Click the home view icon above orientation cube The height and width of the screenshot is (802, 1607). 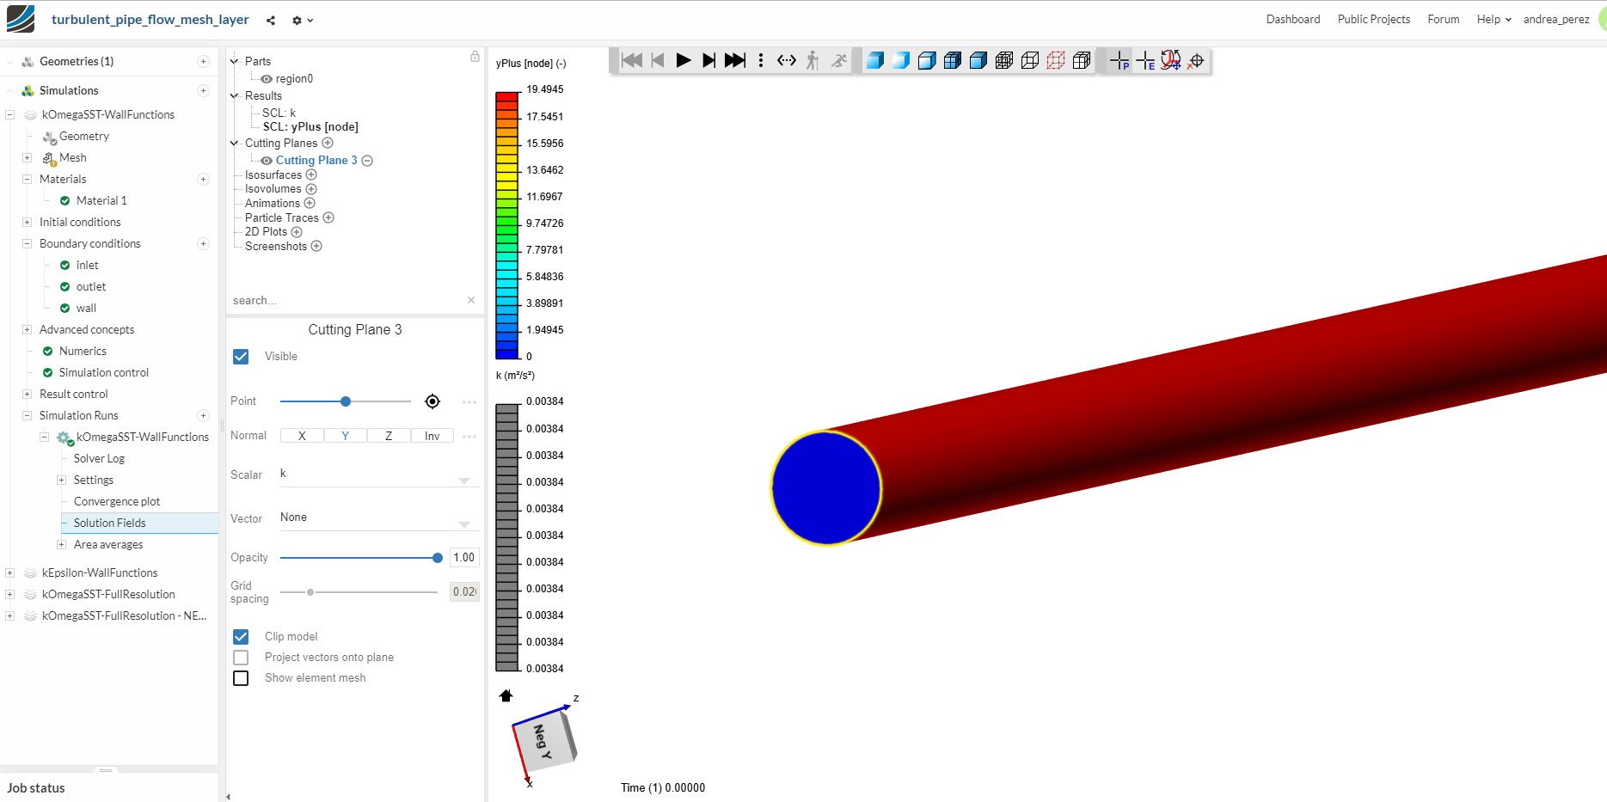click(506, 695)
